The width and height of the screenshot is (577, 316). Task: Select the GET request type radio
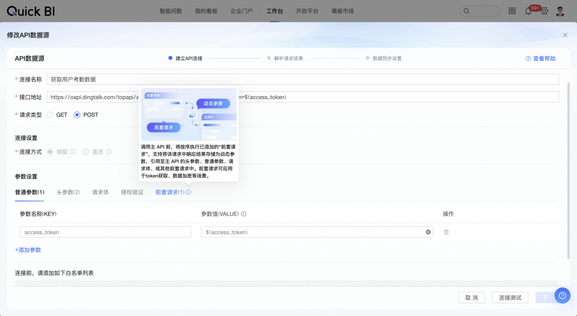[50, 115]
